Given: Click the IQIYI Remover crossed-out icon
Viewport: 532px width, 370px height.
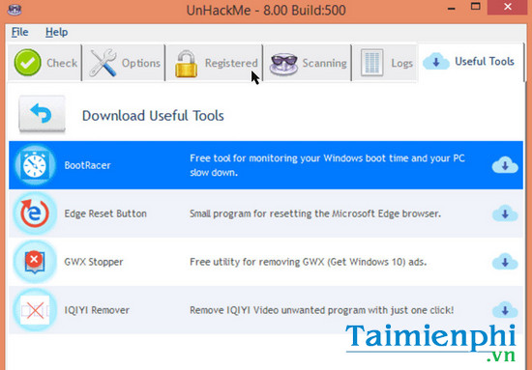Looking at the screenshot, I should 35,310.
